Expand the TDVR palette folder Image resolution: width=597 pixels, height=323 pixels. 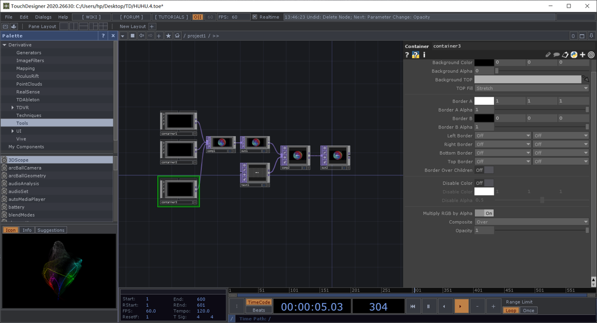[12, 108]
